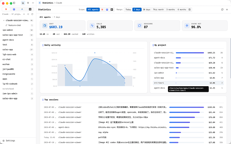Open the session about 字体大小设置不灵活

[x=133, y=117]
